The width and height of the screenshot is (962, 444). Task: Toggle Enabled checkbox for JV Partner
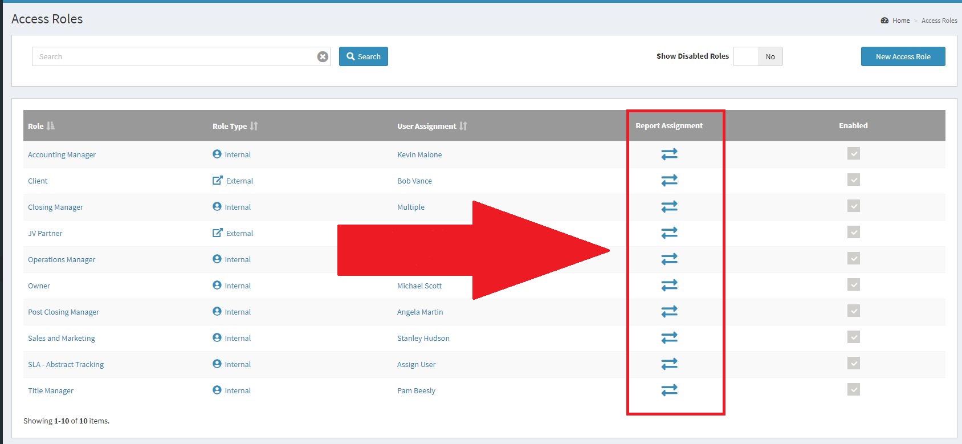[x=853, y=233]
